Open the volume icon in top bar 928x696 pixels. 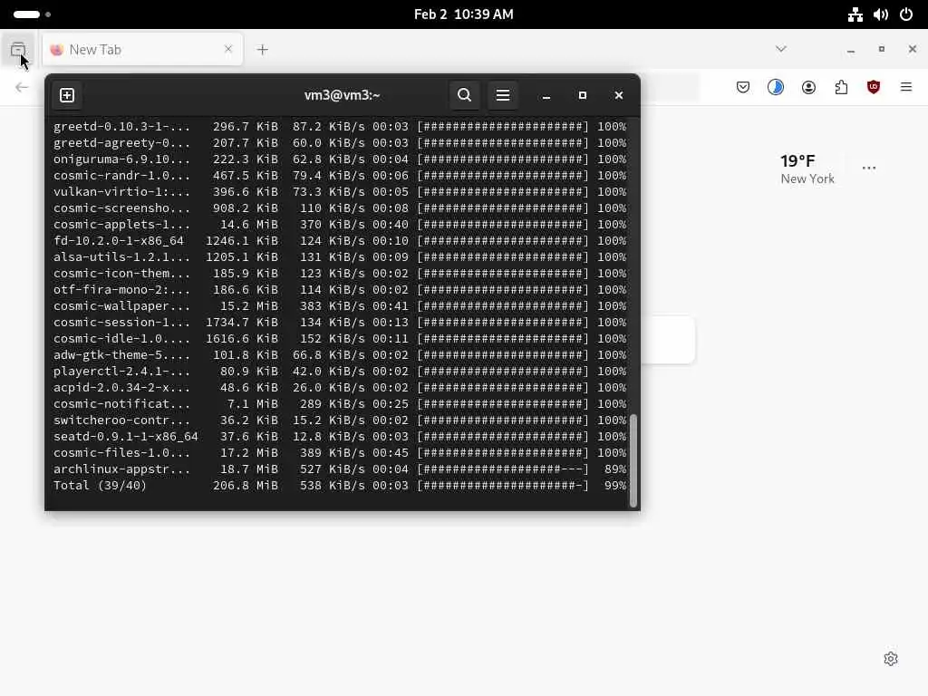tap(881, 14)
